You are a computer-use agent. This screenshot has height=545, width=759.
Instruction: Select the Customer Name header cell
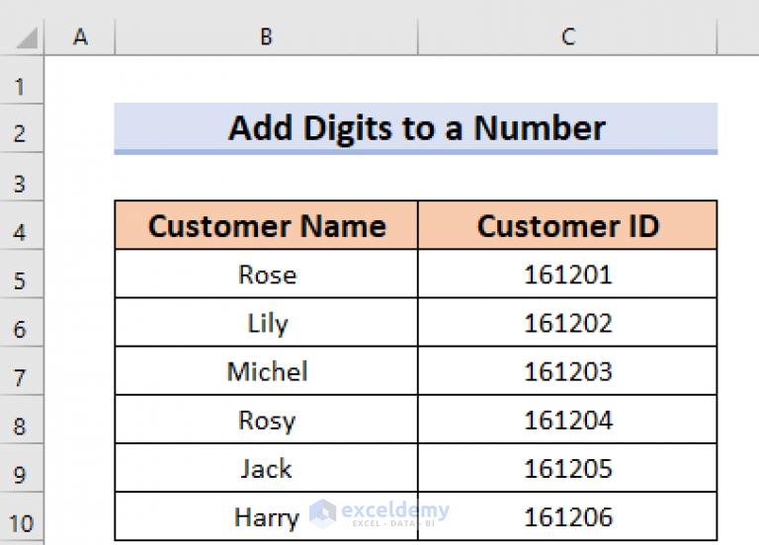pos(266,226)
